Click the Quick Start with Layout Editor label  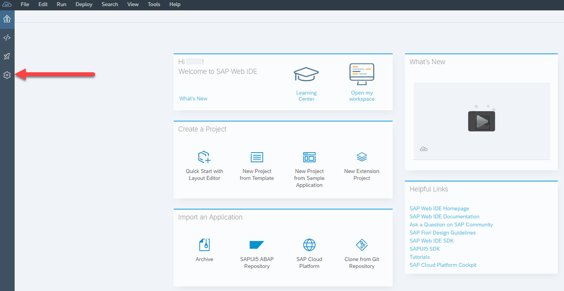(x=204, y=174)
